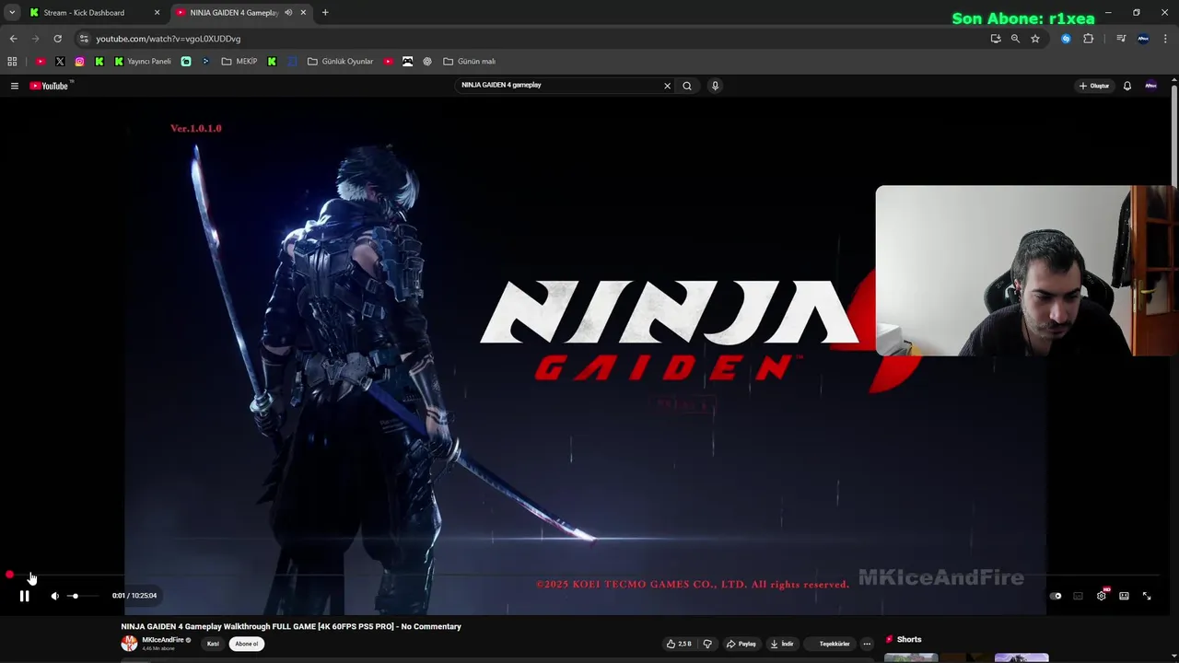Mute the video using the speaker icon
1179x663 pixels.
tap(54, 596)
